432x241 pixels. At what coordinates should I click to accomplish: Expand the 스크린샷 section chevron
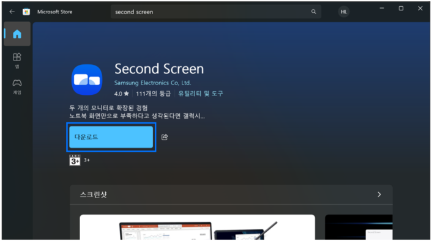point(379,195)
